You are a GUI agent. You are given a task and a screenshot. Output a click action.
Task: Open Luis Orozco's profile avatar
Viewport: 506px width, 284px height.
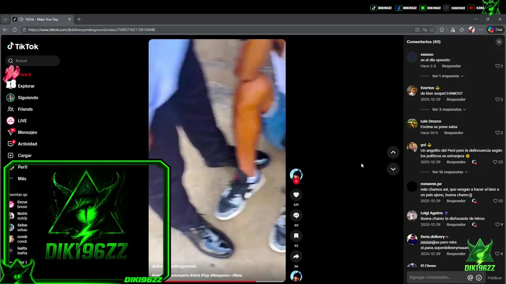pos(412,124)
